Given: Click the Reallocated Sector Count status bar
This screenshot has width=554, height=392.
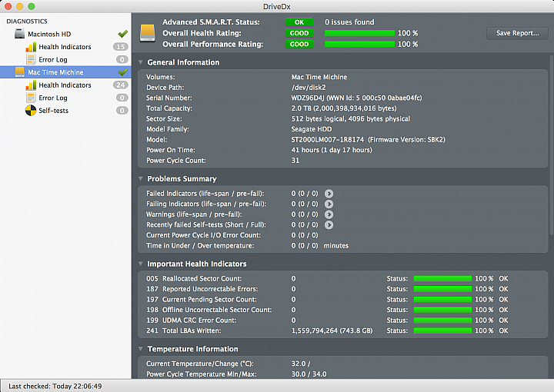Looking at the screenshot, I should 442,278.
